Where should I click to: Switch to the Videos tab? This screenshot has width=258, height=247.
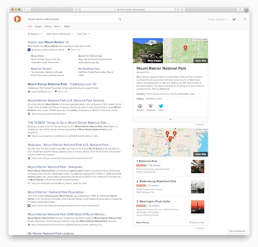[x=48, y=26]
